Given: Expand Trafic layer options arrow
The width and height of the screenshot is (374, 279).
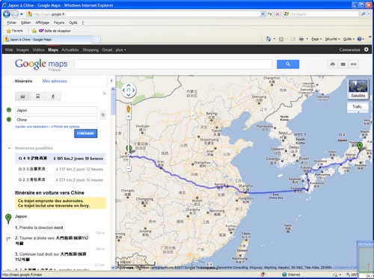Looking at the screenshot, I should click(358, 112).
